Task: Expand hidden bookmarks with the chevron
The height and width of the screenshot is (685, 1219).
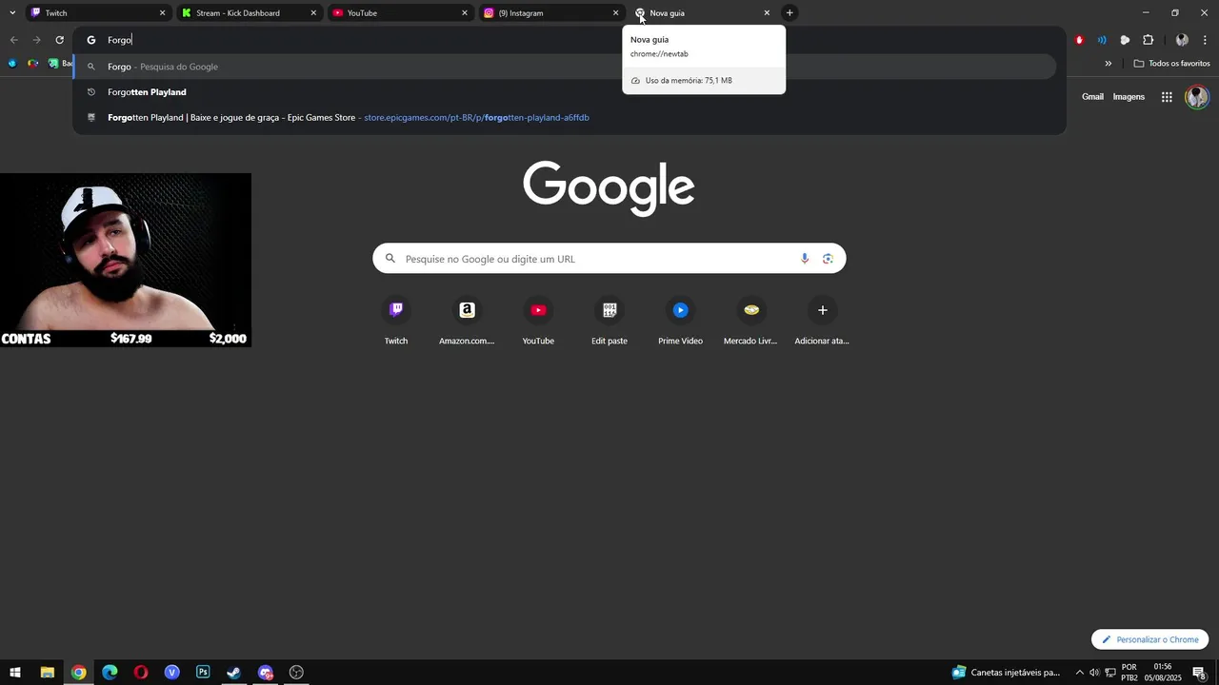Action: coord(1108,64)
